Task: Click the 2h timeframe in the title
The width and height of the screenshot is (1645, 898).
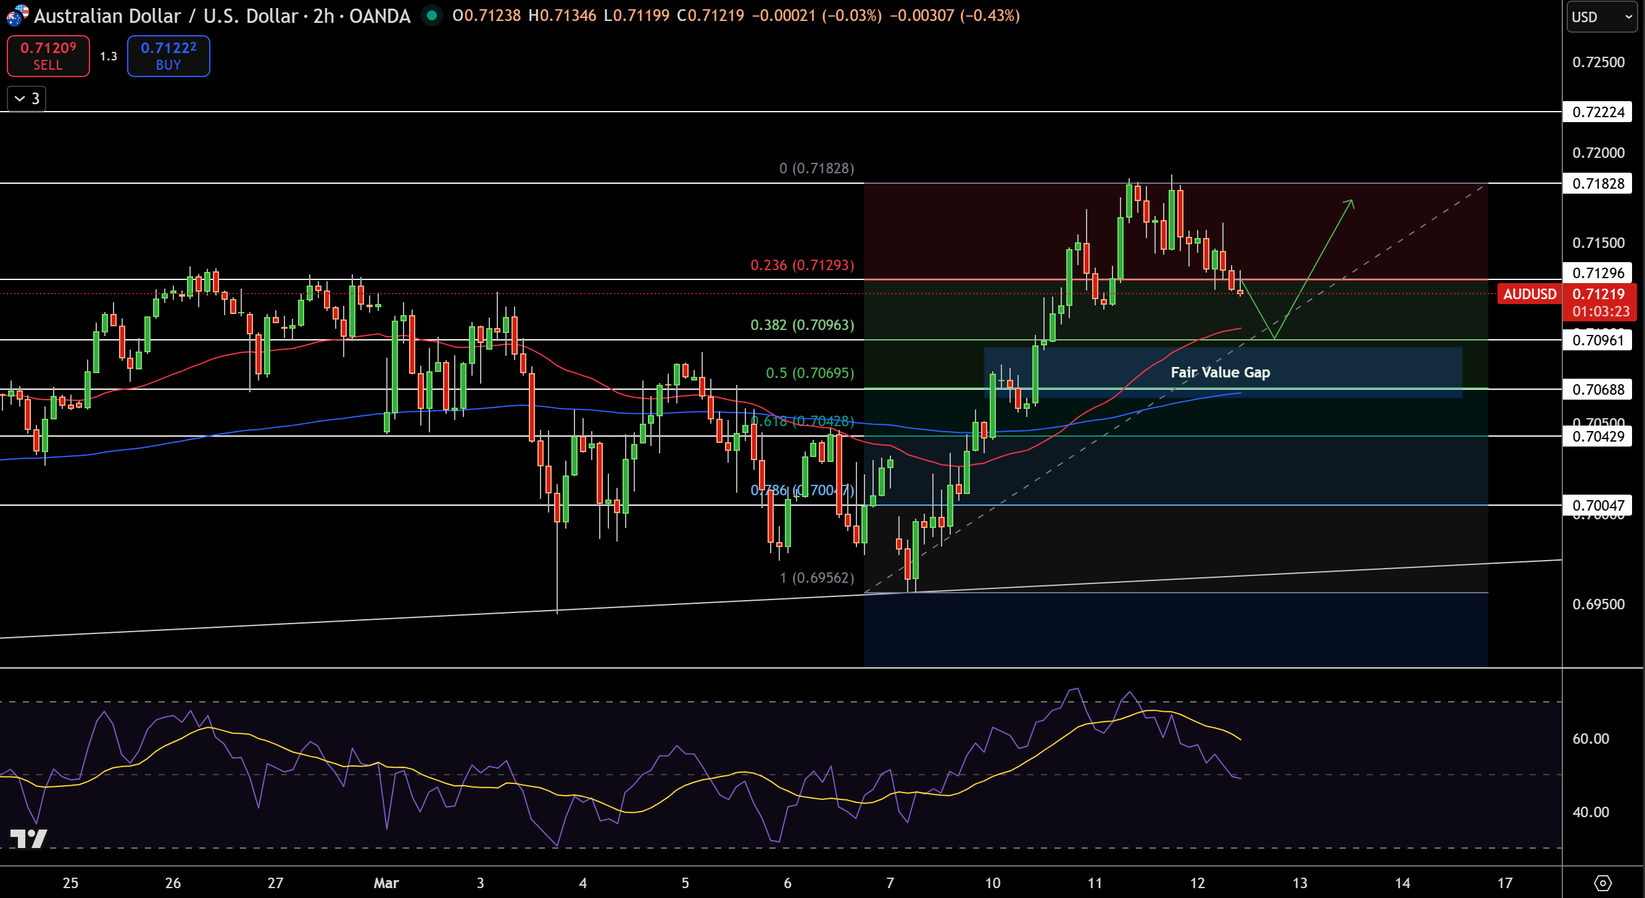Action: coord(323,15)
